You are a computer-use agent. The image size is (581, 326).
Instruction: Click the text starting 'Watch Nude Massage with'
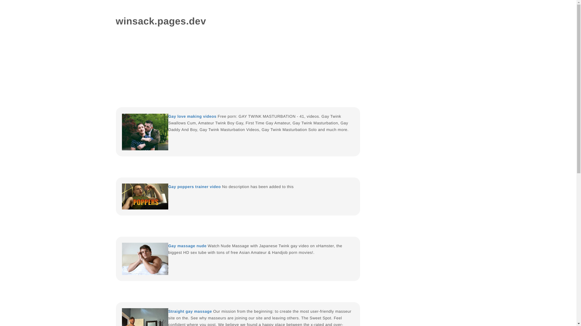pos(255,249)
